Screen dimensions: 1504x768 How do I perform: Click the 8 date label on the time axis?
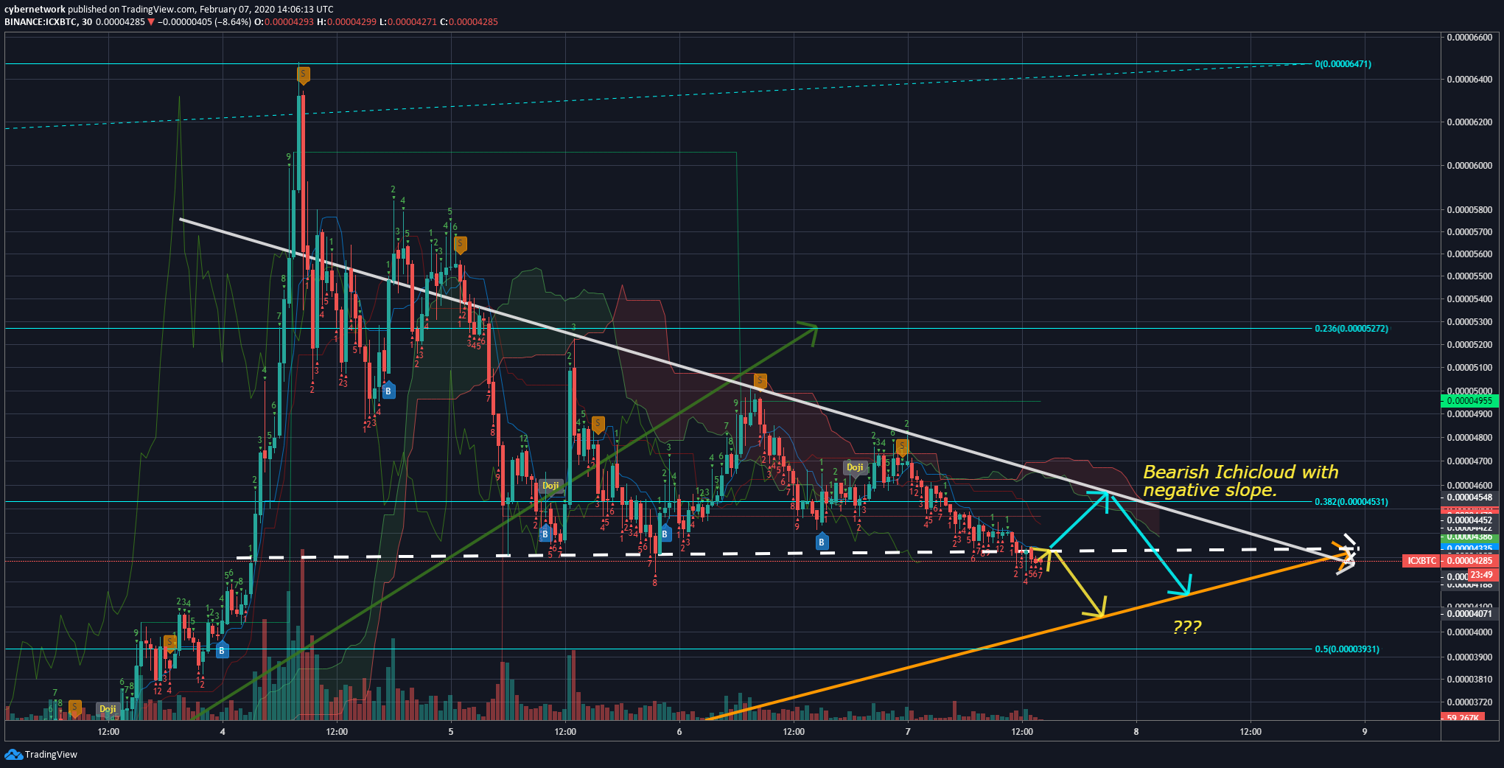coord(1136,732)
